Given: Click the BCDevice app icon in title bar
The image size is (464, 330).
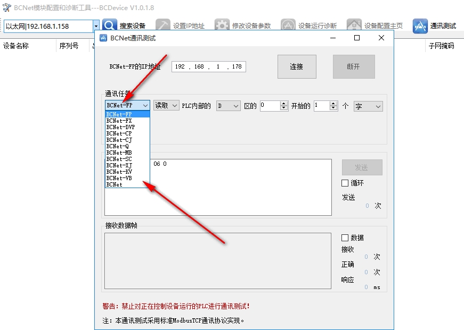Looking at the screenshot, I should 6,7.
